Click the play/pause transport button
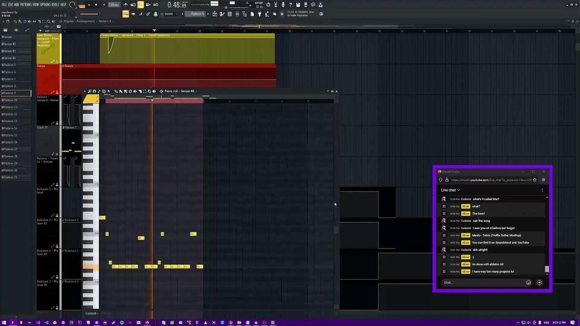The image size is (580, 326). tap(89, 5)
